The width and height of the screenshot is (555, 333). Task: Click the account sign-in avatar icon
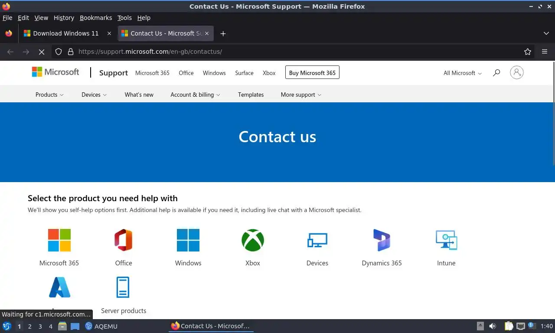click(516, 72)
